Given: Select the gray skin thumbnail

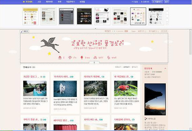Looking at the screenshot, I should tap(66, 16).
